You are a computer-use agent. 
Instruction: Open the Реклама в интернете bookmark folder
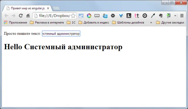pyautogui.click(x=47, y=22)
